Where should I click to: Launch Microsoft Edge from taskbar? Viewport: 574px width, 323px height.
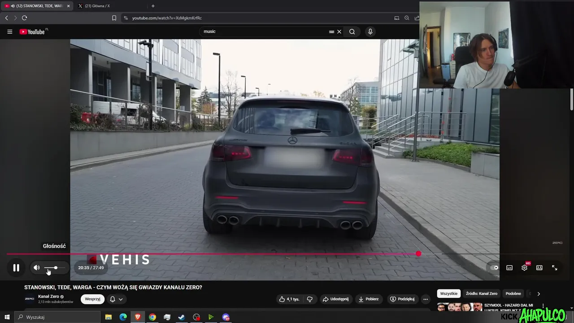(123, 317)
